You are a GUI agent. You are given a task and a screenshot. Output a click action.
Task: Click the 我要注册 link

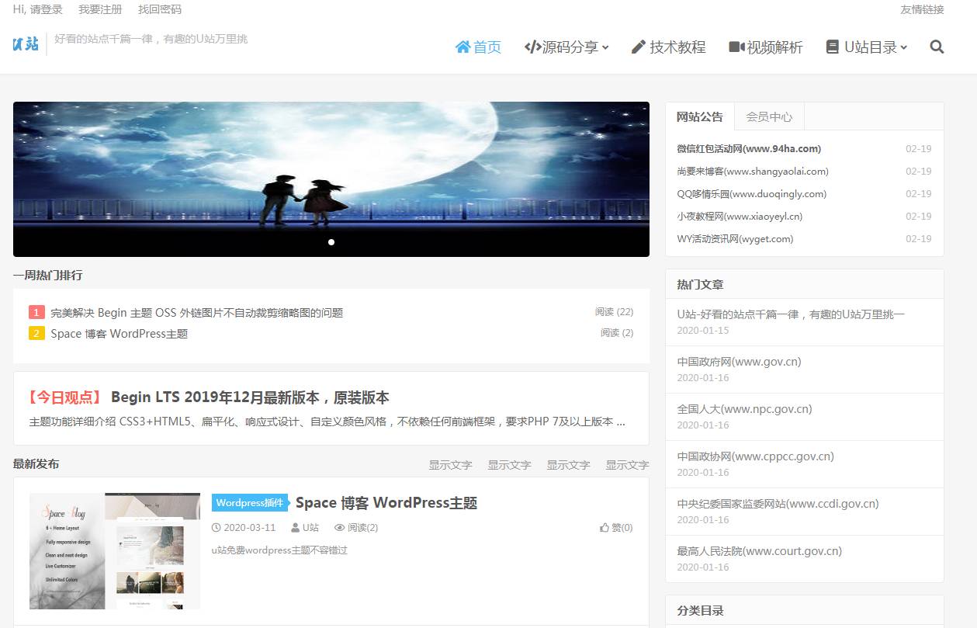pyautogui.click(x=100, y=10)
